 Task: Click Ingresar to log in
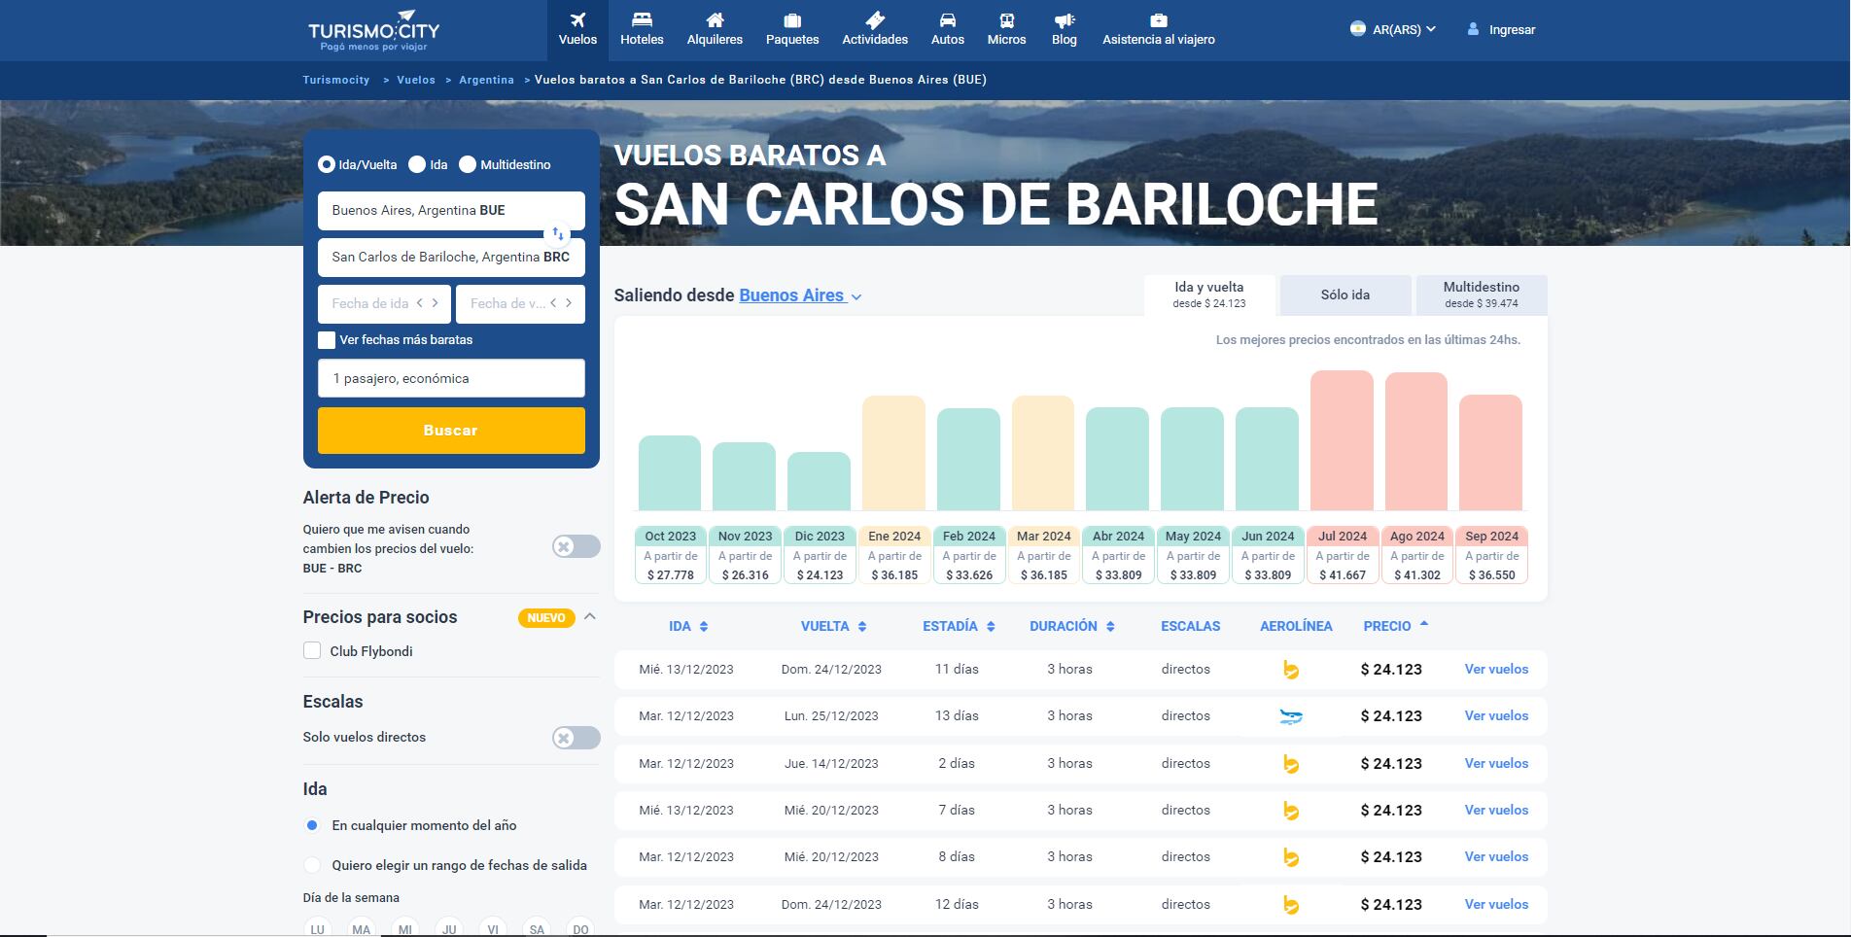[x=1513, y=29]
